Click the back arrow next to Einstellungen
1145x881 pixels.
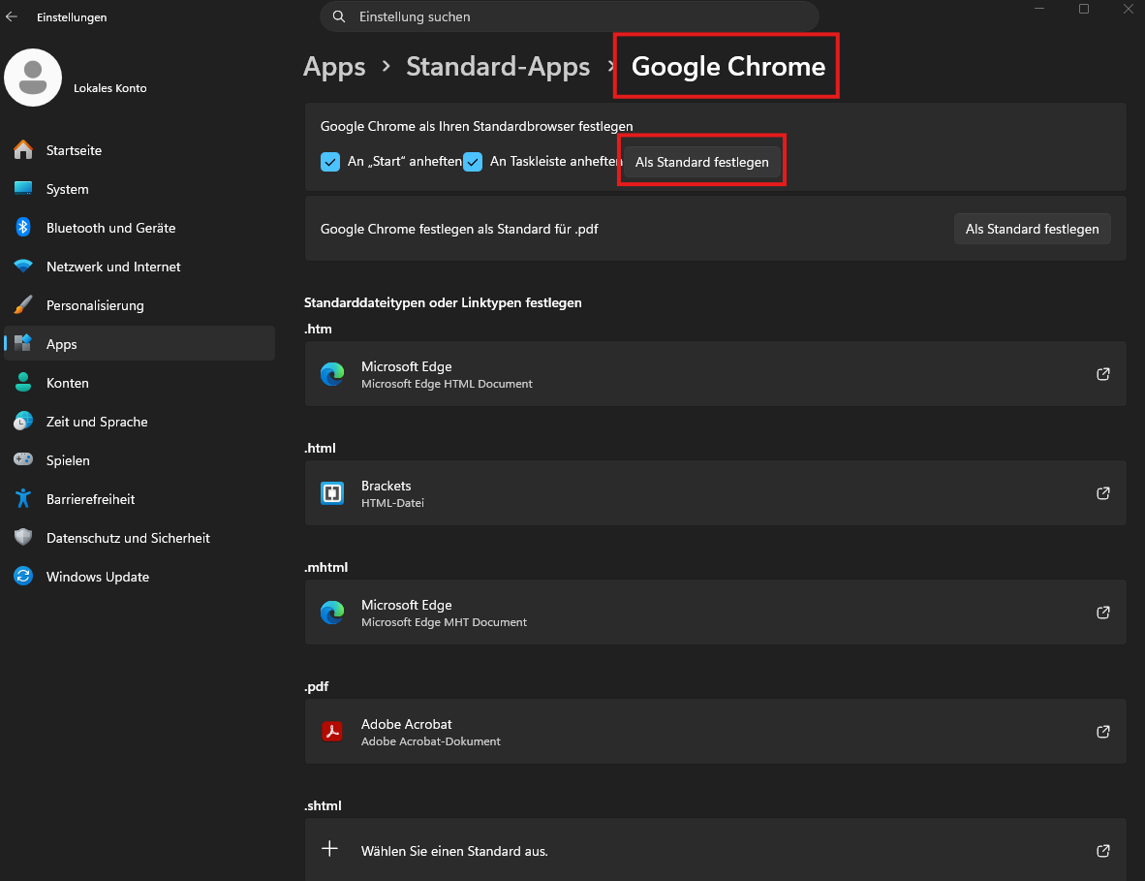pos(12,16)
